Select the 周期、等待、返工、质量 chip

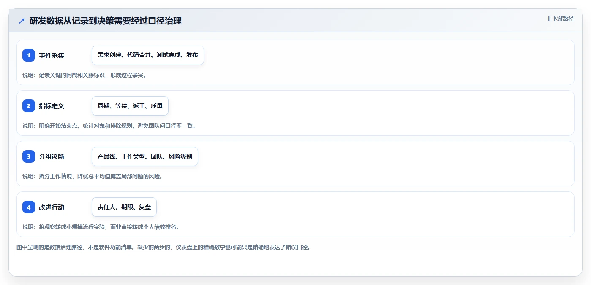[x=130, y=106]
